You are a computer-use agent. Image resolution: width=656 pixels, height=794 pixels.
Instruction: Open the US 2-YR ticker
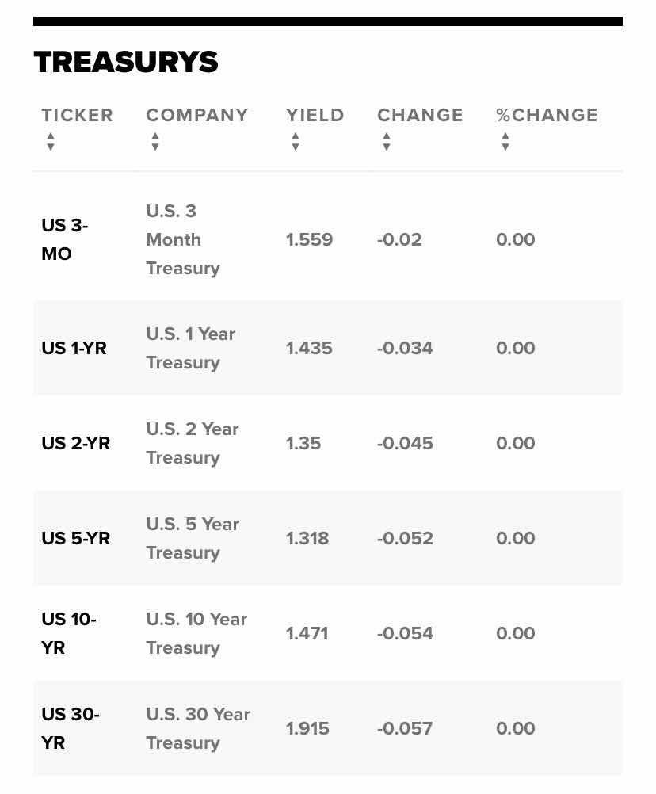pos(75,443)
